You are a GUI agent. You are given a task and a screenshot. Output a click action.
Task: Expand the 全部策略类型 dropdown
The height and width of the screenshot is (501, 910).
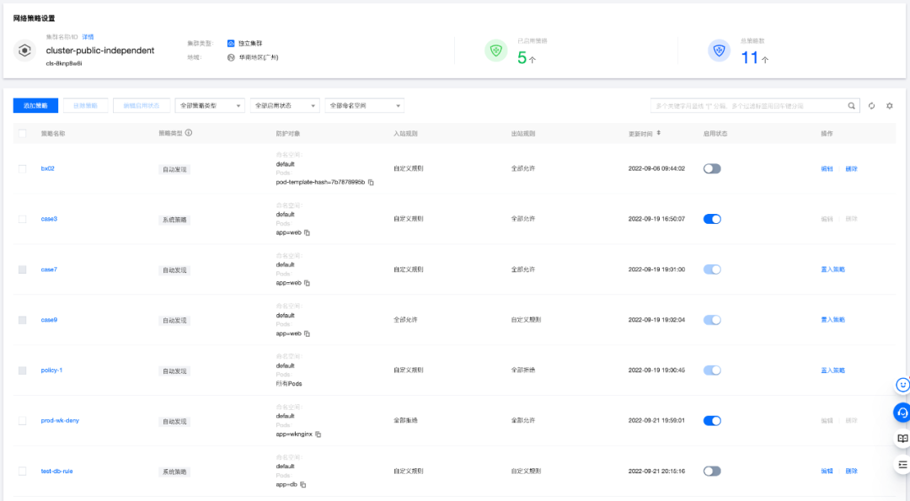(210, 106)
